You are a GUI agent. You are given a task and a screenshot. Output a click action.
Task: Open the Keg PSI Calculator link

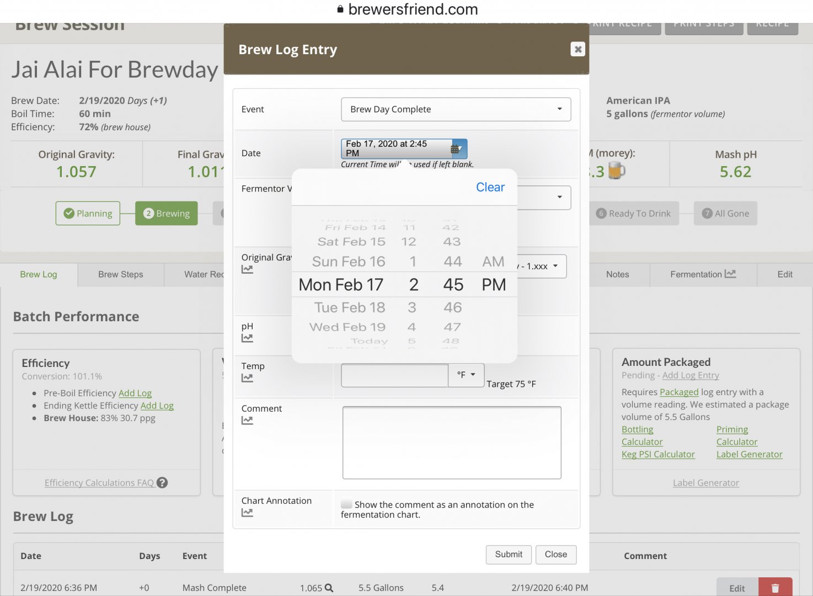click(658, 454)
